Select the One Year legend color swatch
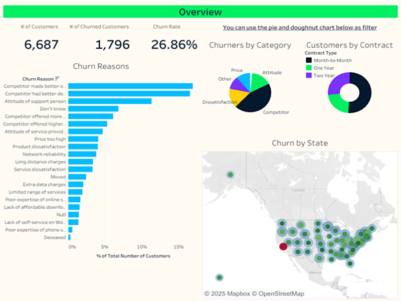 point(309,68)
